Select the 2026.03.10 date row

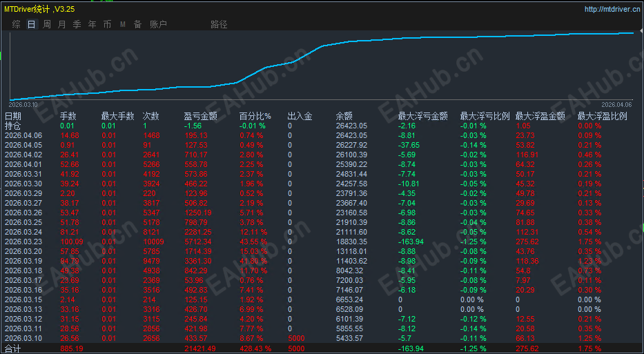pyautogui.click(x=24, y=338)
